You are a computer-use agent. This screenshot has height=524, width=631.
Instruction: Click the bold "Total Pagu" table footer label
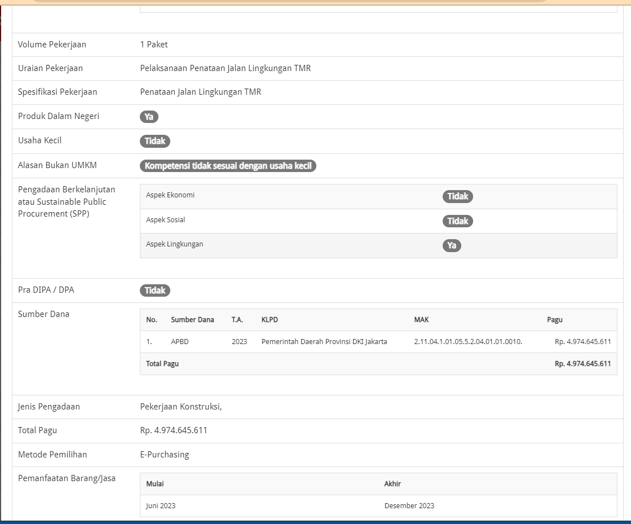pyautogui.click(x=162, y=363)
